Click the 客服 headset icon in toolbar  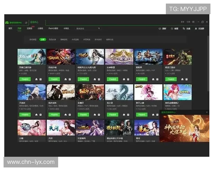click(172, 28)
